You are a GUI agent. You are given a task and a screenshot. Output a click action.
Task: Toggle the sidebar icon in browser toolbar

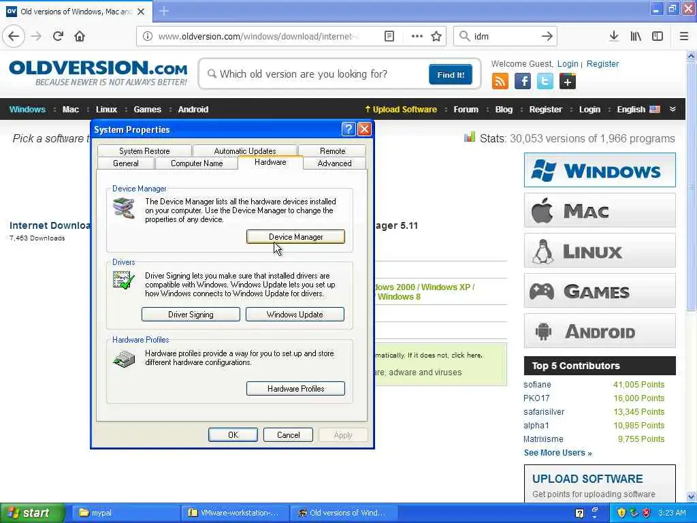pyautogui.click(x=658, y=36)
